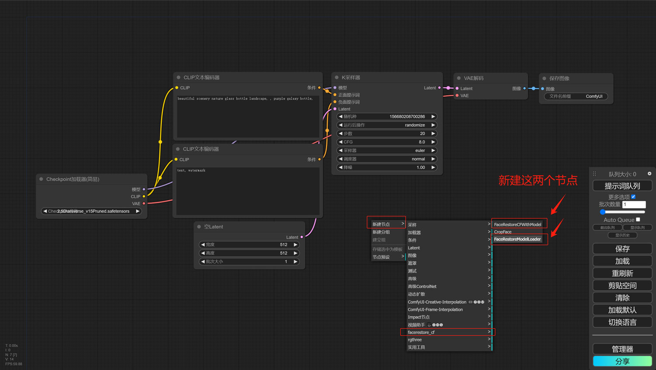Open the checkpoint model safetensors selector
This screenshot has height=370, width=656.
91,211
